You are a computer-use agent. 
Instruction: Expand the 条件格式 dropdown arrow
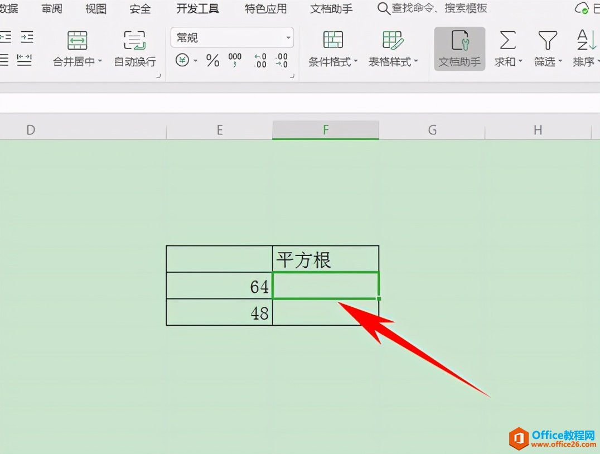coord(356,61)
